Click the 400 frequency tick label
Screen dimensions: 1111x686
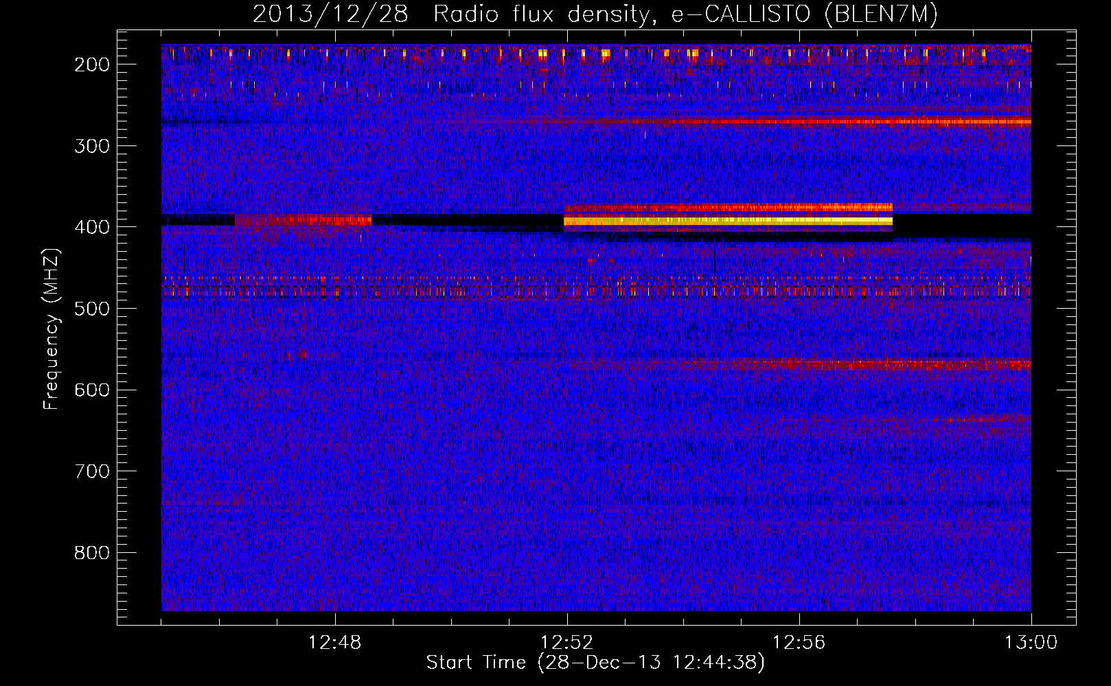pyautogui.click(x=91, y=227)
